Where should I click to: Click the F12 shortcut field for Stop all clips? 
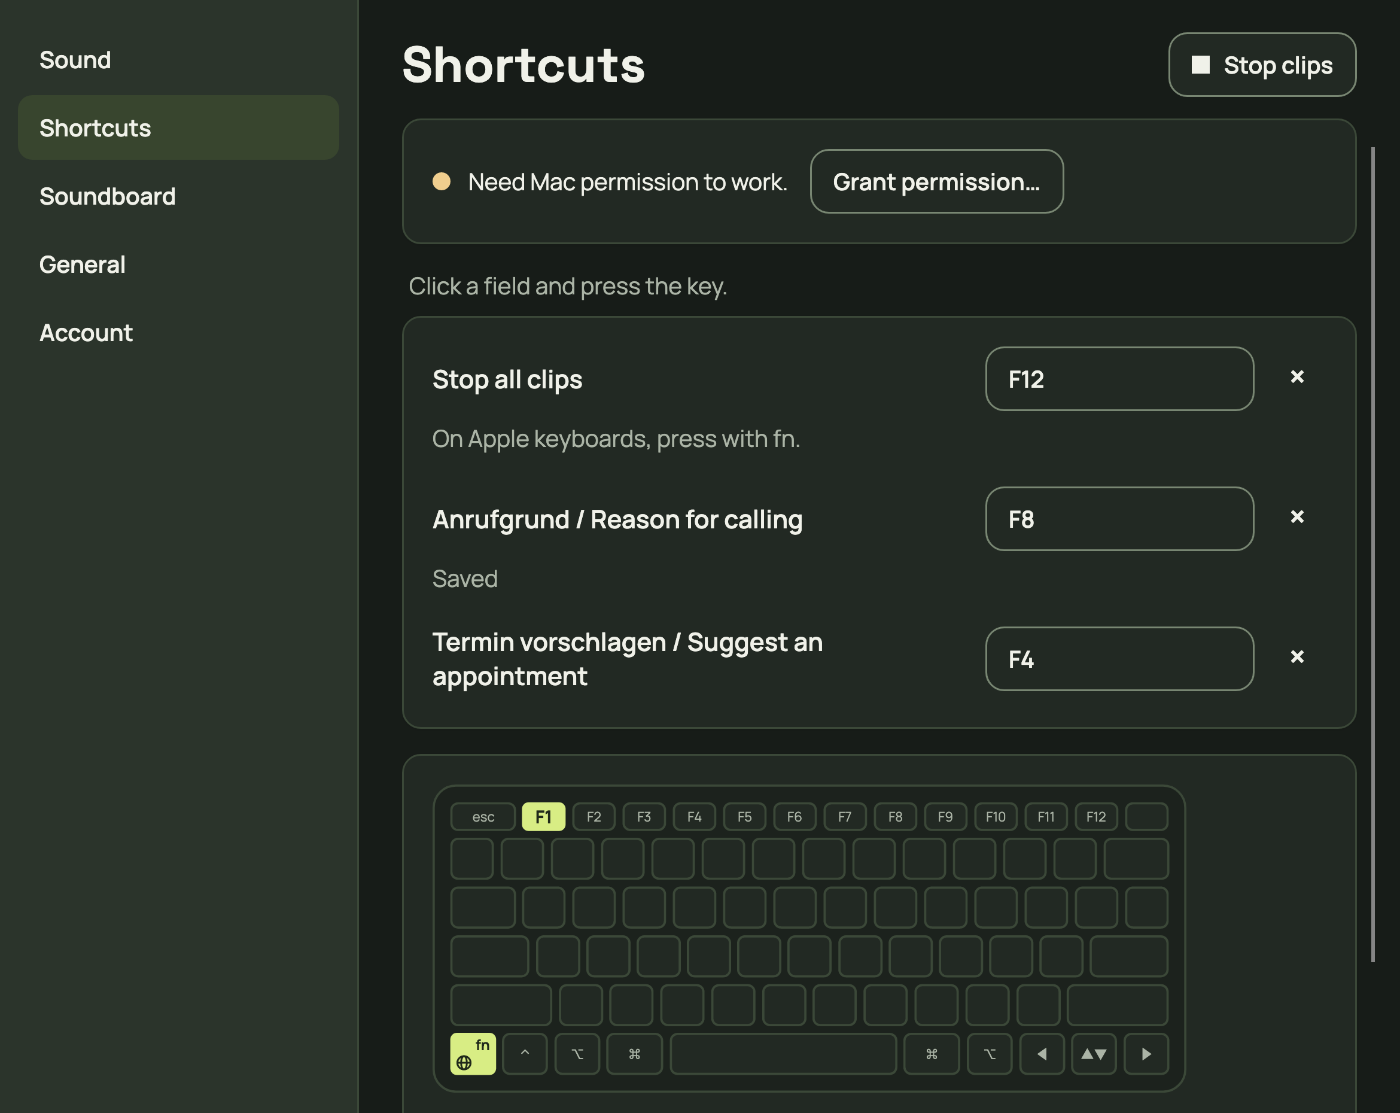point(1119,379)
